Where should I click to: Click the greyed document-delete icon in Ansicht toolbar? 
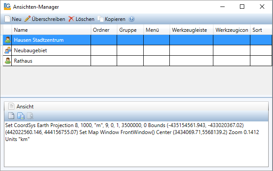[30, 116]
